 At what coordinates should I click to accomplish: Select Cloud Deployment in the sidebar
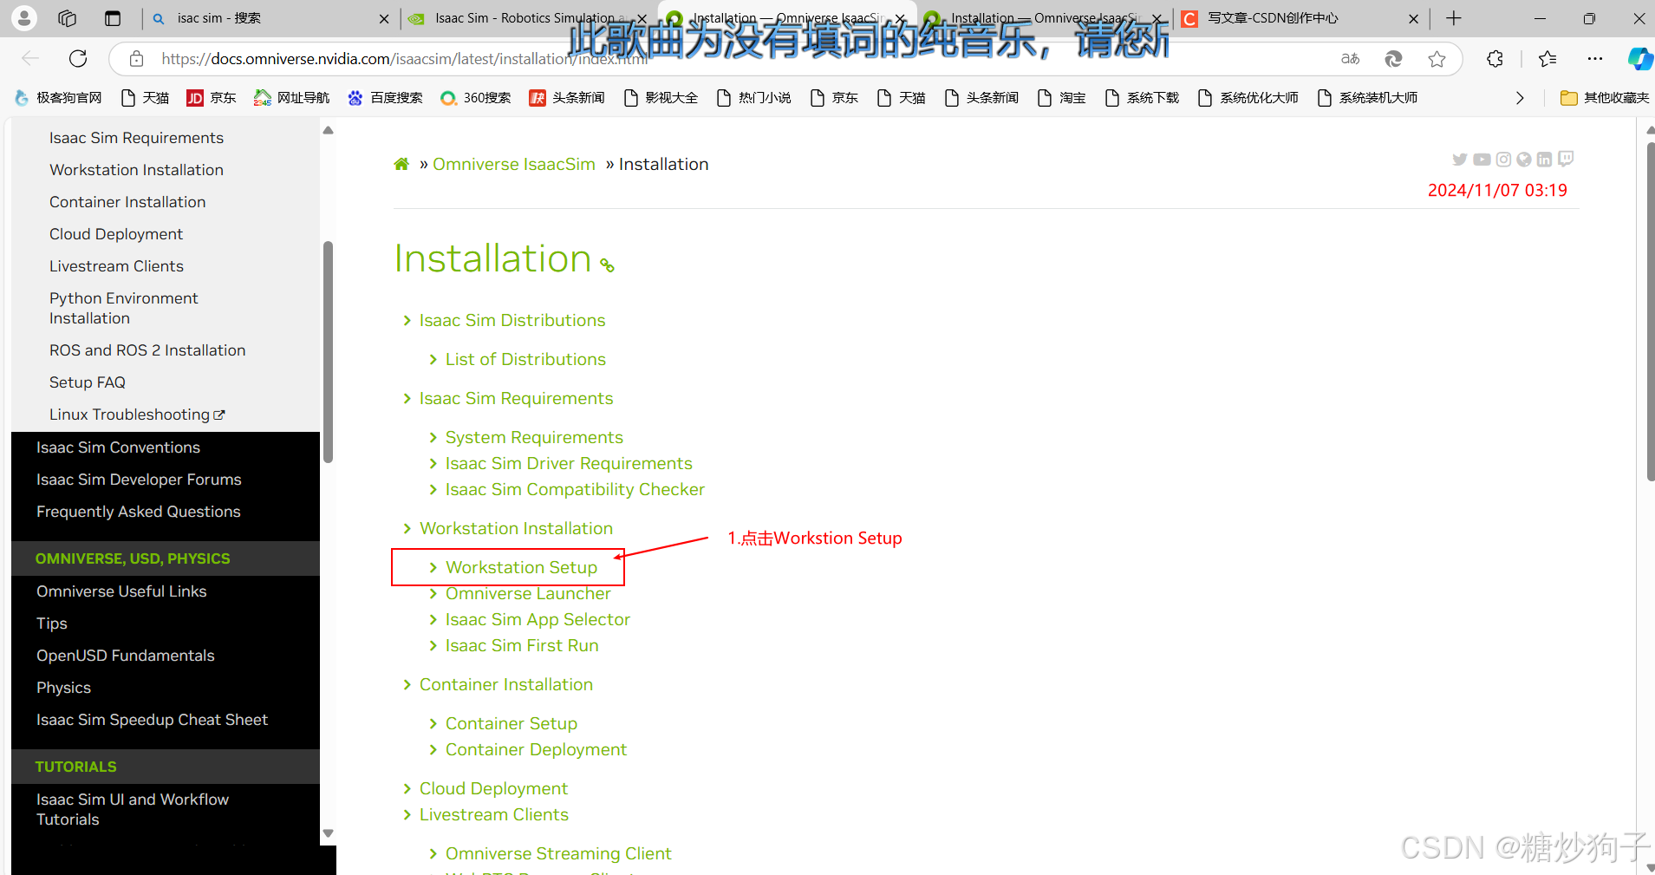(x=116, y=234)
